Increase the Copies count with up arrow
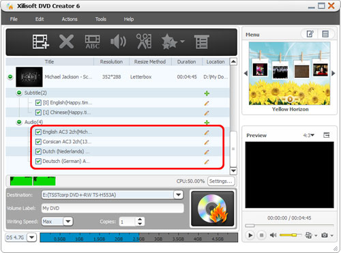Viewport: 341px width, 253px height. click(x=140, y=220)
